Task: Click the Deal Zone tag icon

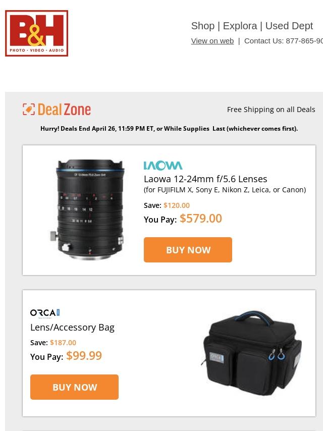Action: pyautogui.click(x=29, y=110)
